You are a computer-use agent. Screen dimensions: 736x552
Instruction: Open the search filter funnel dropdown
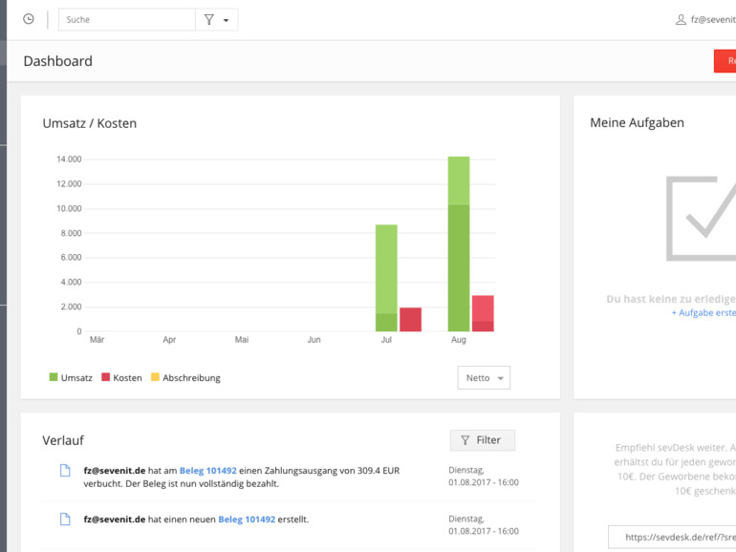pyautogui.click(x=216, y=20)
